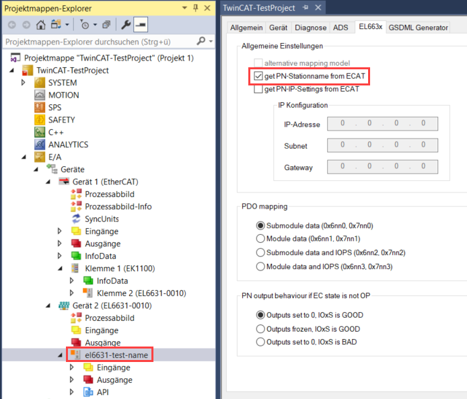Open Properties via the wrench icon
This screenshot has width=467, height=399.
[127, 25]
